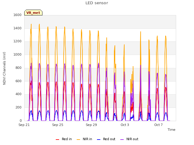This screenshot has height=145, width=194.
Task: Click the 400 y-axis tick label
Action: pos(18,94)
